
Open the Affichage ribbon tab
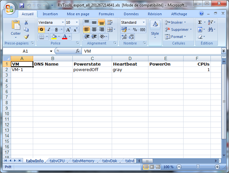[179, 14]
